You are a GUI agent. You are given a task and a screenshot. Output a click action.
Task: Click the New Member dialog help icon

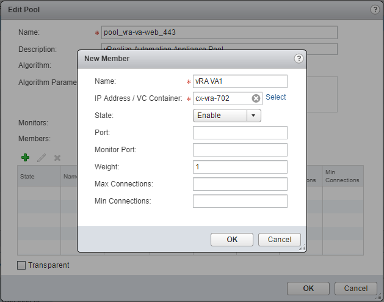click(x=299, y=59)
